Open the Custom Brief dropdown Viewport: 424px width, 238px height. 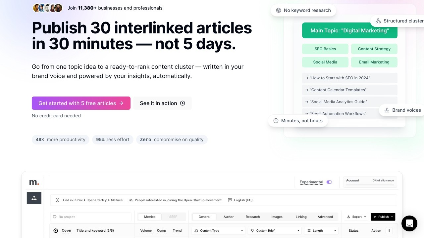tap(275, 231)
